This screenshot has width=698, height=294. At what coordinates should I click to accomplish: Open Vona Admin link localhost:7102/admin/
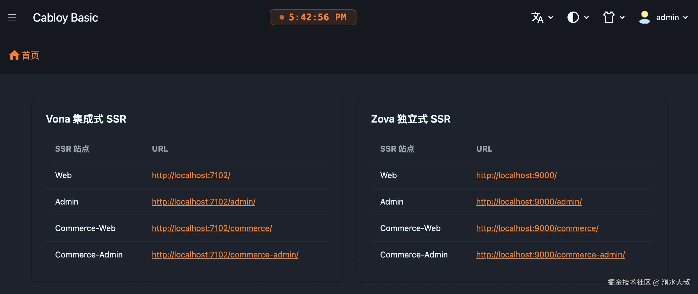203,202
